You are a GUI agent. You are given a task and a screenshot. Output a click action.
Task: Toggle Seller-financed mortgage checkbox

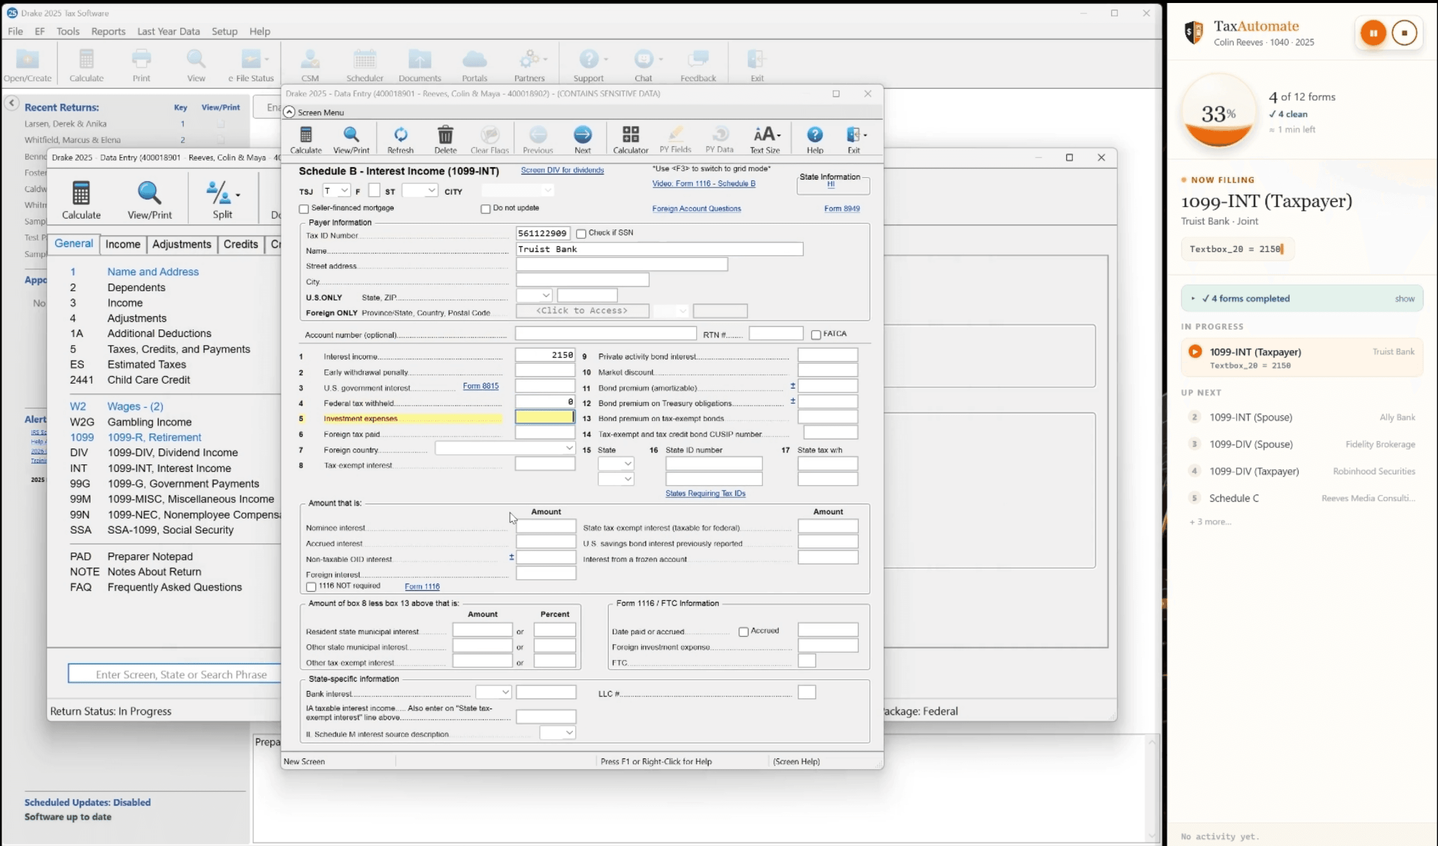point(303,209)
